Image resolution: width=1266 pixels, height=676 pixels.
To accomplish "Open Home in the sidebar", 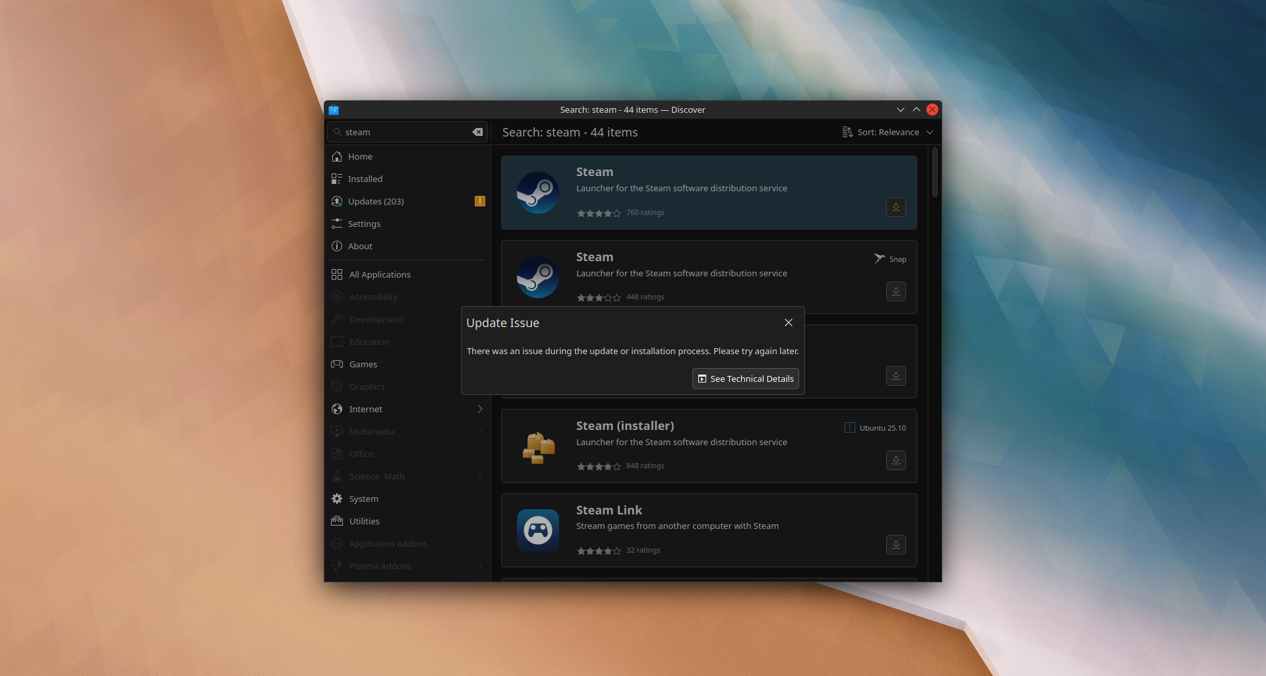I will pos(407,156).
